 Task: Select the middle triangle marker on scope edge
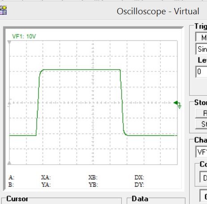coord(9,103)
